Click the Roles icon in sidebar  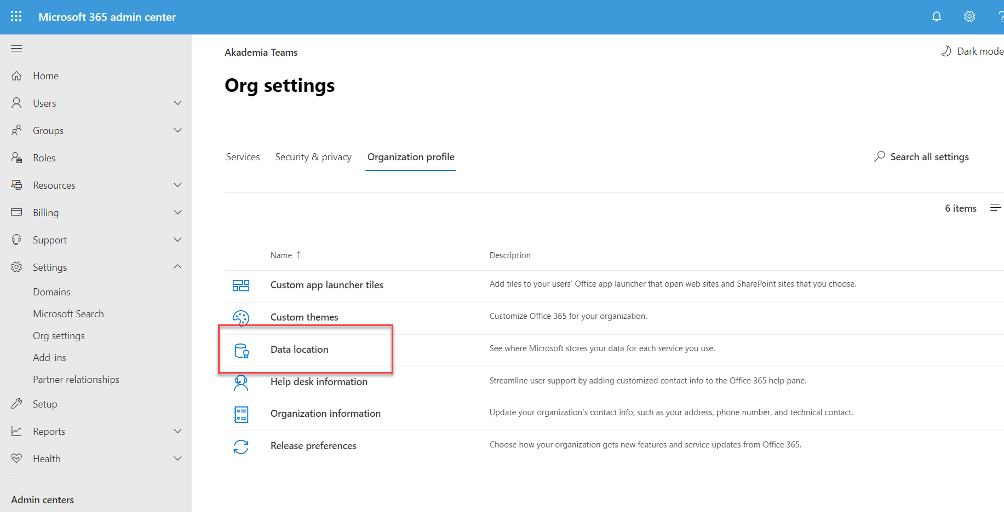click(17, 158)
